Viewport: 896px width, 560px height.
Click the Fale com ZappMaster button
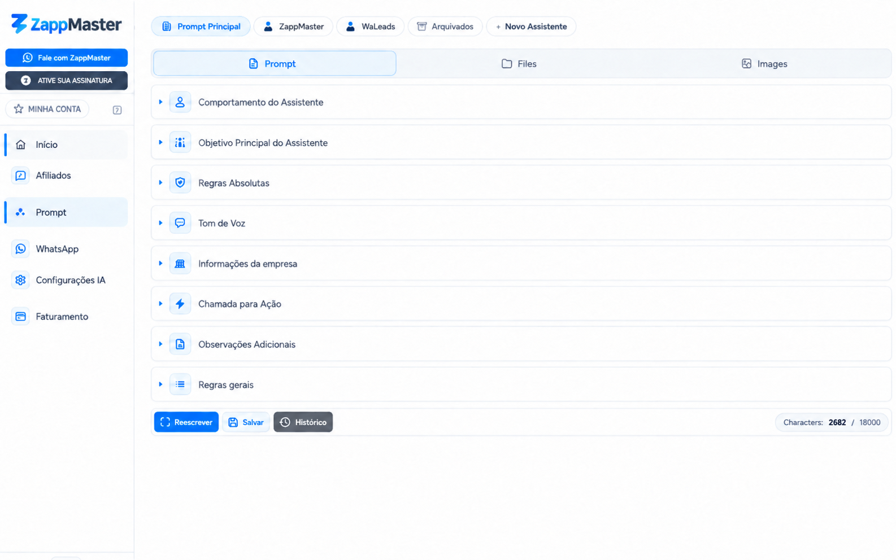[67, 58]
